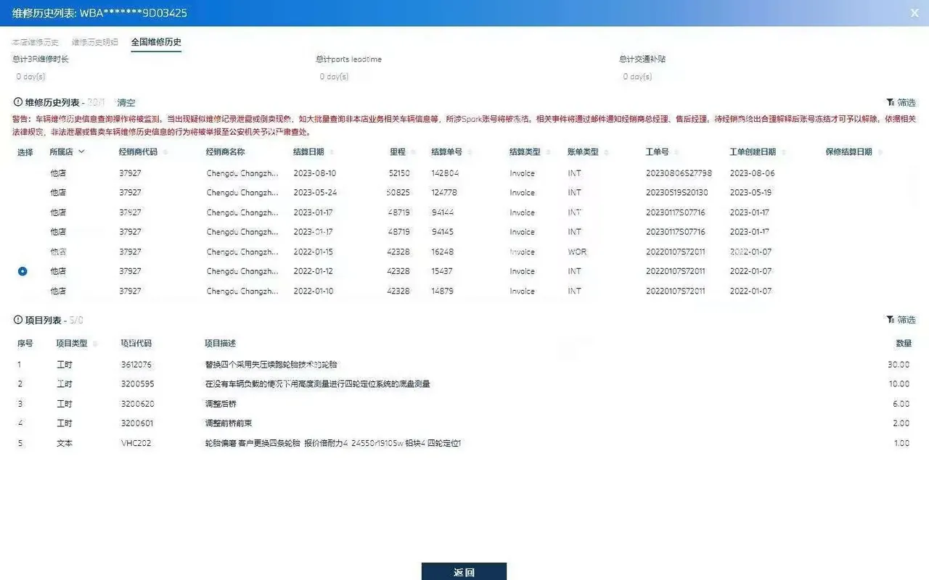Click the 调整后桥 item description
Image resolution: width=929 pixels, height=580 pixels.
pos(221,404)
